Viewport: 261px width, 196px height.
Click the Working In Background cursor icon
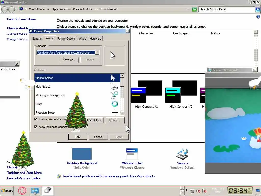(x=114, y=95)
